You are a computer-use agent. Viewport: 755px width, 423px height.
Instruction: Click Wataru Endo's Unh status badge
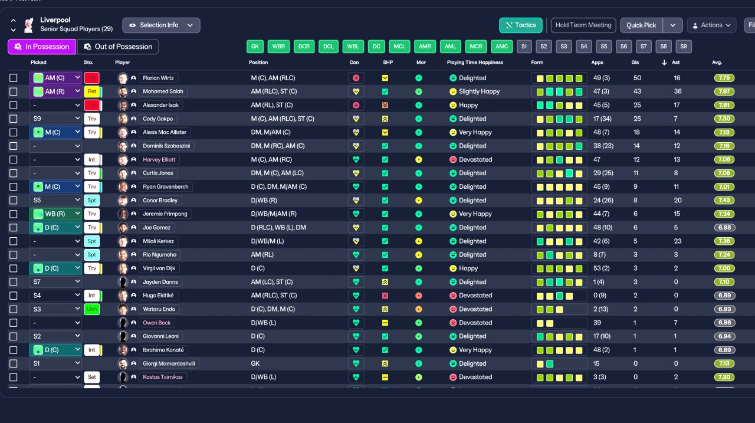[91, 309]
